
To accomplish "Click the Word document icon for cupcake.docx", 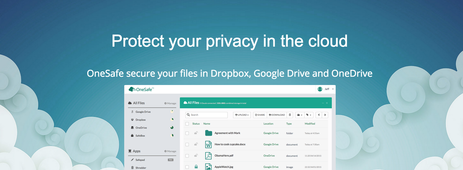I will coord(208,144).
